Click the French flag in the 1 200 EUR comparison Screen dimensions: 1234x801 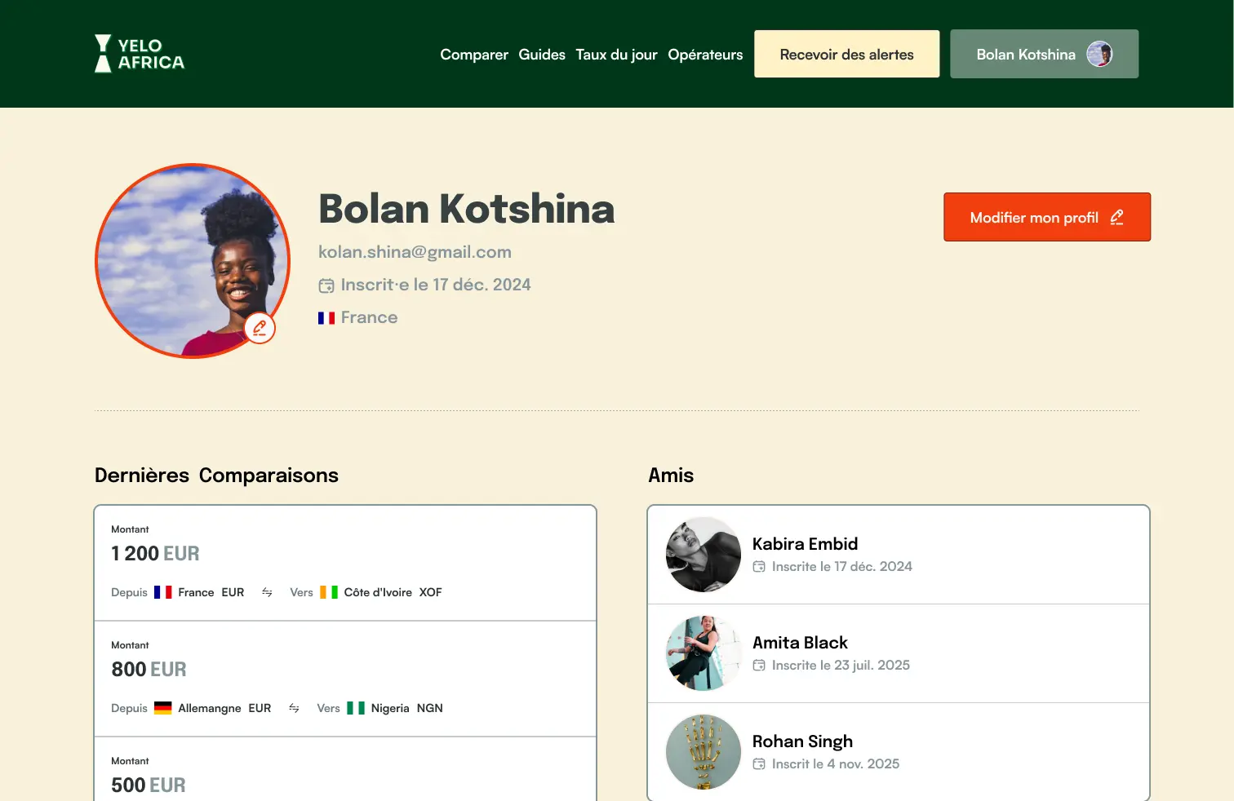coord(163,592)
